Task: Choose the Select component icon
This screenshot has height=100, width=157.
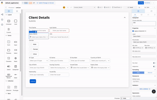Action: [x=16, y=50]
